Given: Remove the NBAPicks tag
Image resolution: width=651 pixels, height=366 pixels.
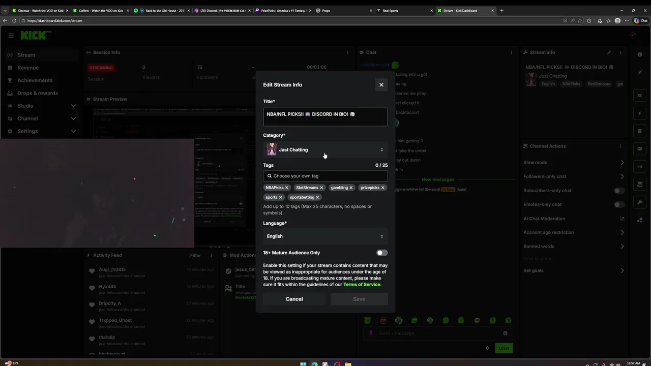Looking at the screenshot, I should (x=286, y=188).
